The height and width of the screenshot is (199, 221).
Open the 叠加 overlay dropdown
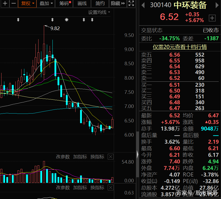click(x=45, y=4)
